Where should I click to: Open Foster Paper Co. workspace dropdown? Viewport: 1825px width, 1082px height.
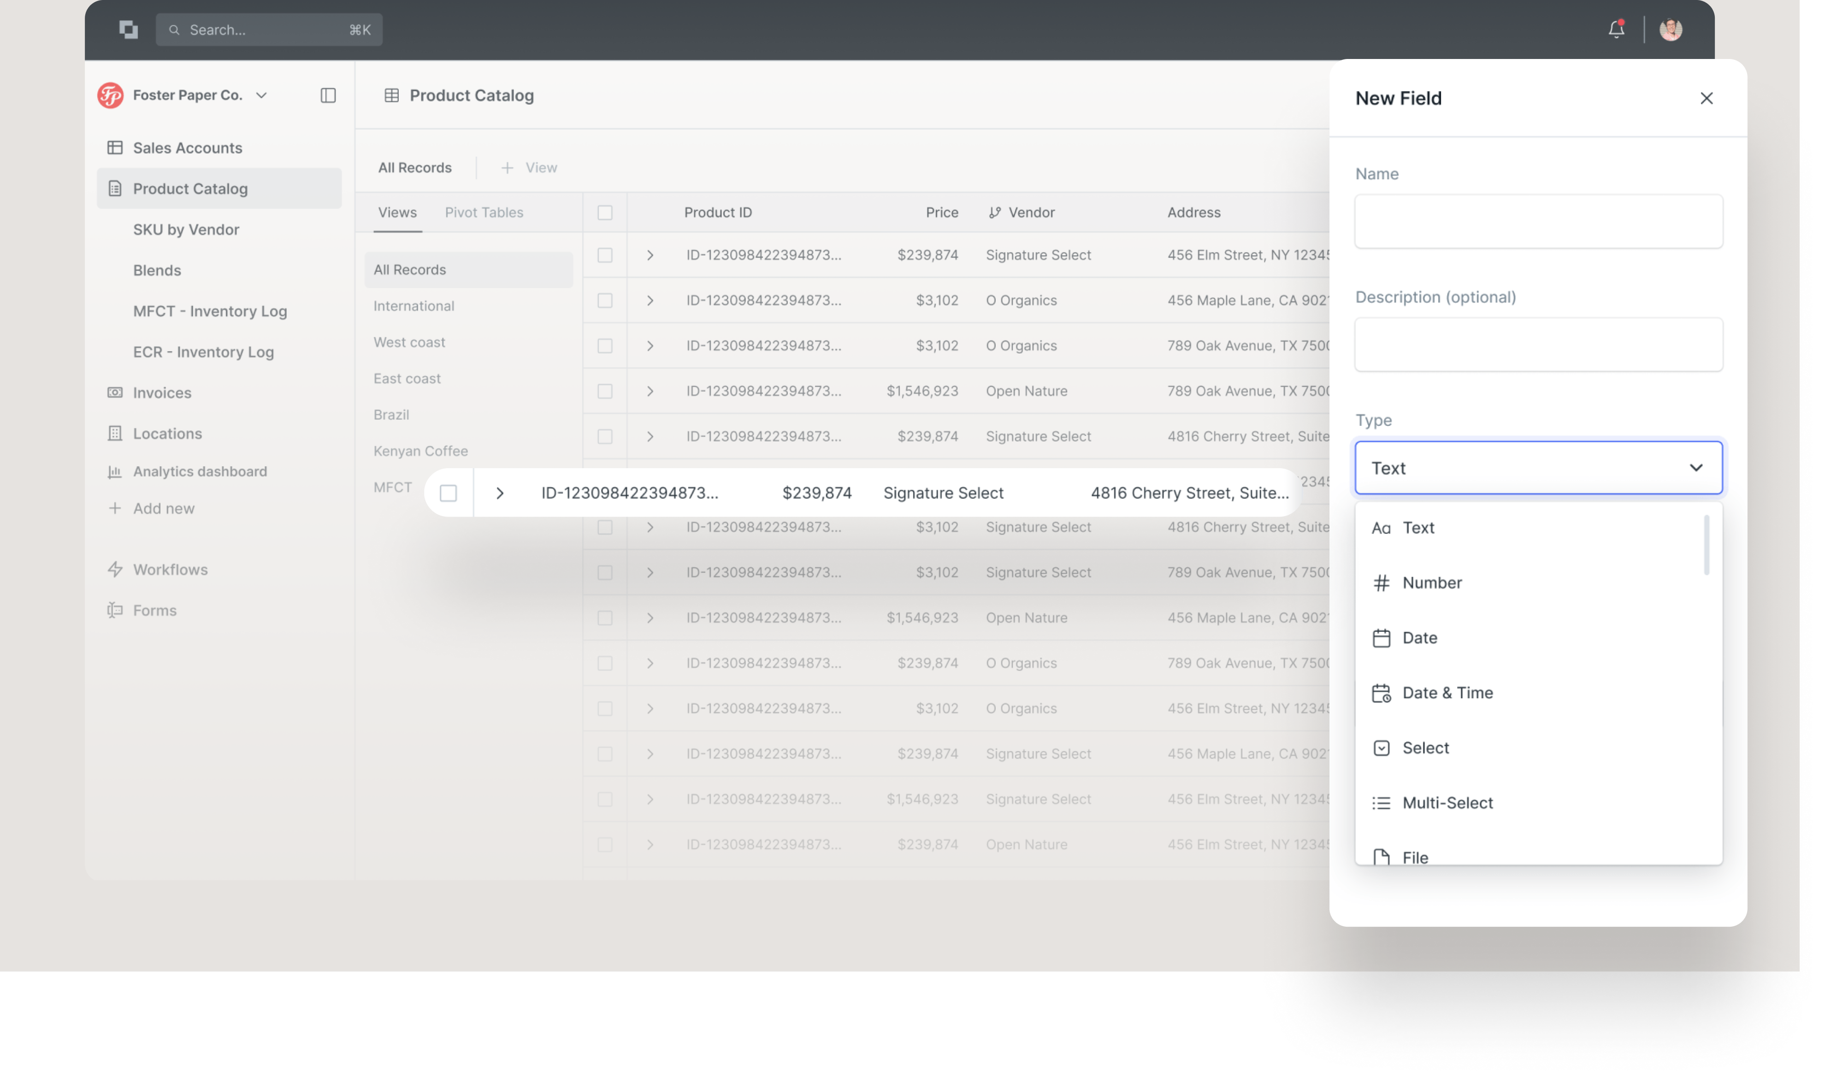point(262,95)
